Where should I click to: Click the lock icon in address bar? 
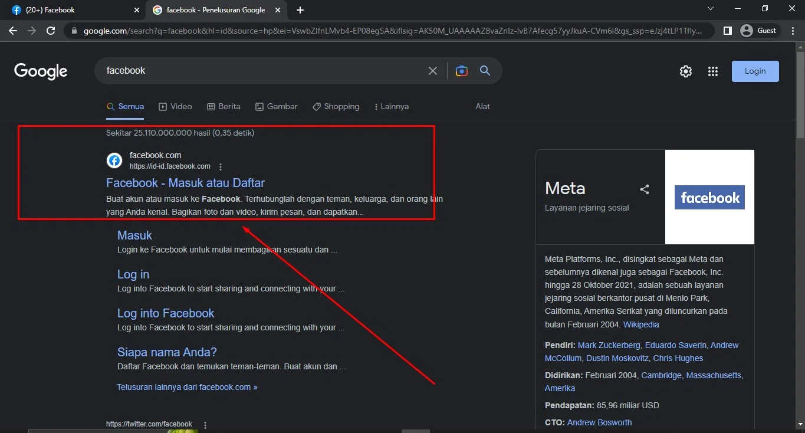(74, 31)
